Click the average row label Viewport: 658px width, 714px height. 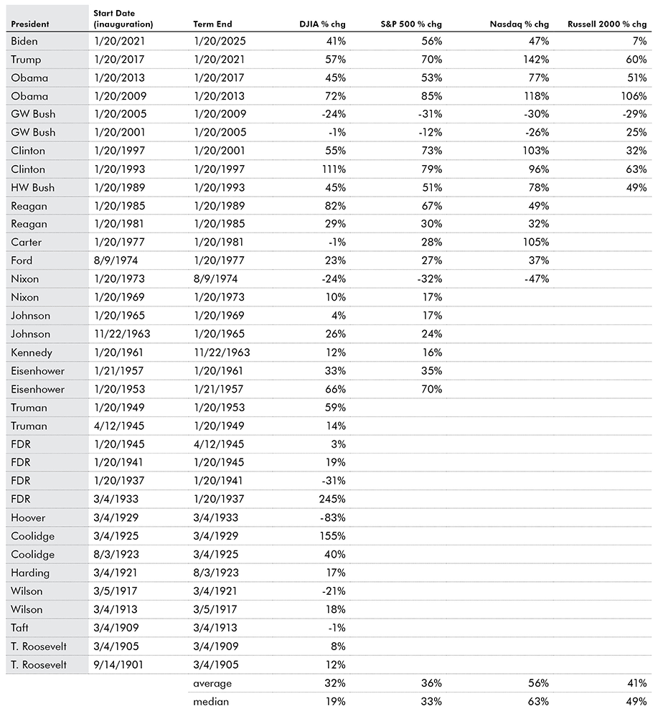click(x=212, y=683)
